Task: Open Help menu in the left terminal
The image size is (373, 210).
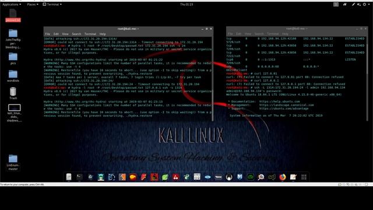Action: click(103, 34)
